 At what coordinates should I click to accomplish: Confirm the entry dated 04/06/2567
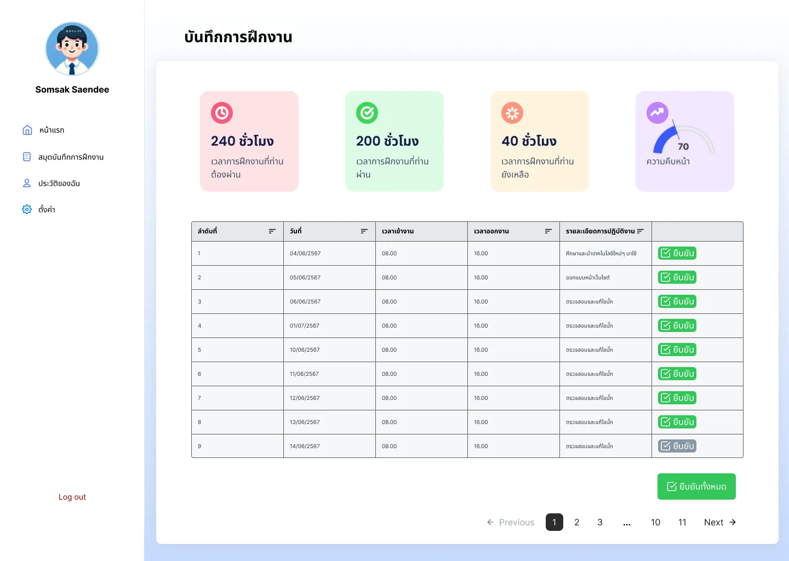[677, 253]
